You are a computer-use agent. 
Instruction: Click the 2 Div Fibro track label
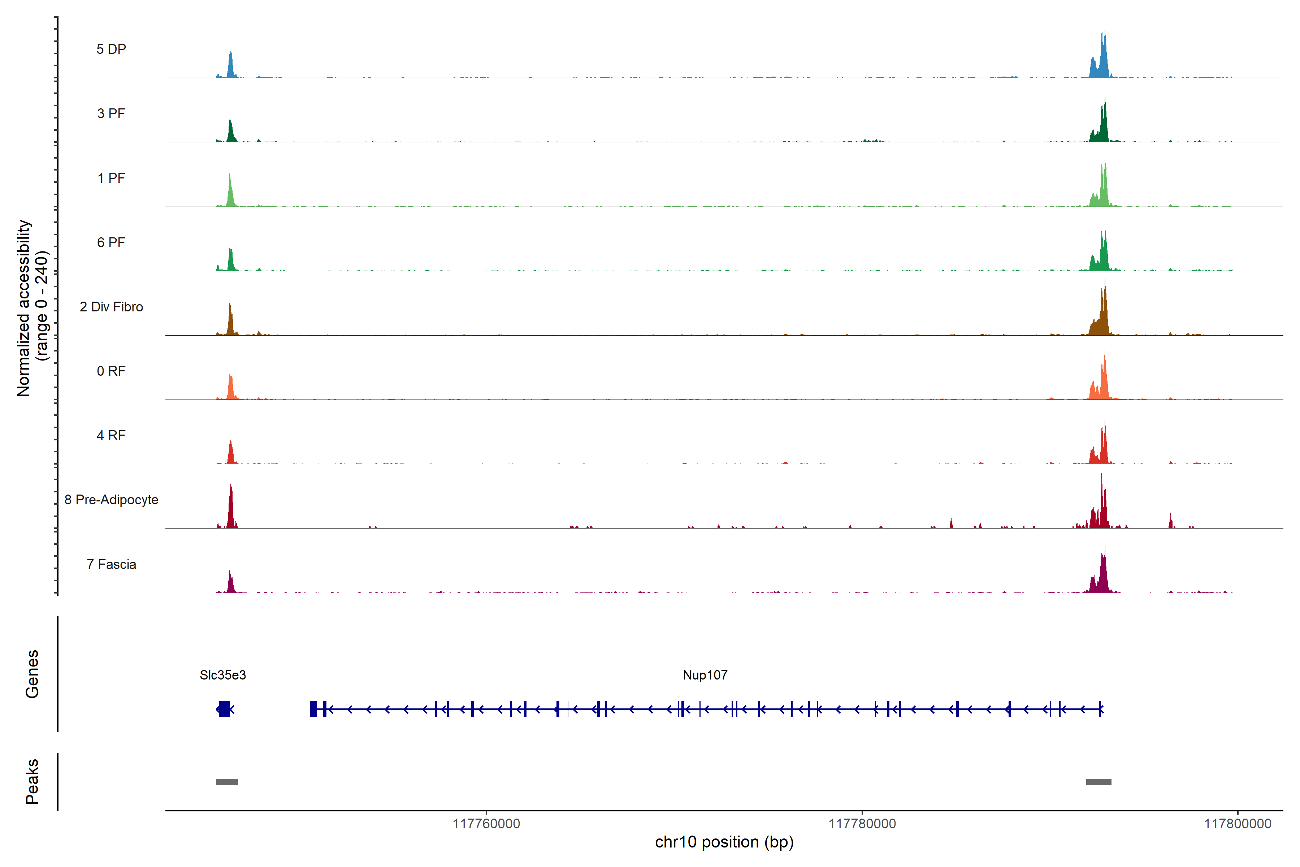click(111, 307)
